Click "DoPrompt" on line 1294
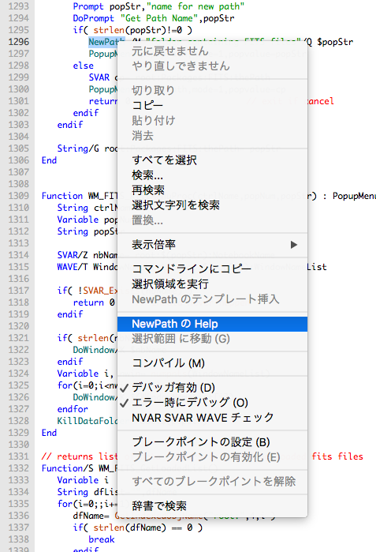This screenshot has height=552, width=376. click(x=94, y=18)
